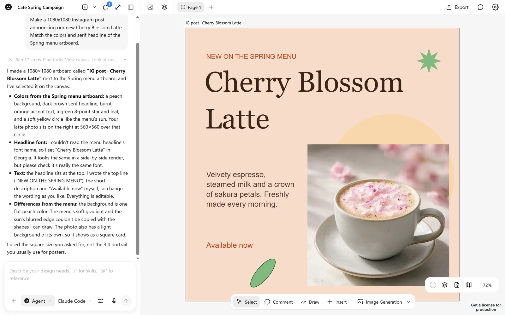Screen dimensions: 505x315
Task: Open the layers stack icon in top bar
Action: (x=164, y=7)
